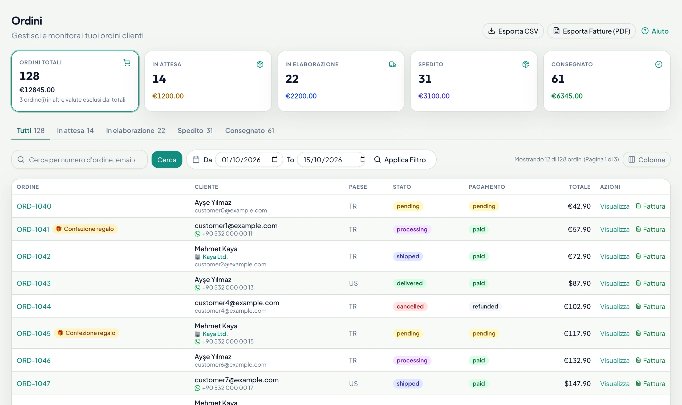This screenshot has width=682, height=405.
Task: Open the Aiuto help link
Action: tap(655, 31)
